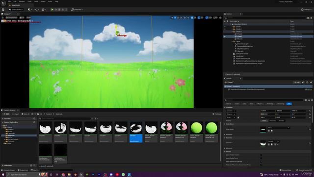Select the All filter tab in Details
The image size is (314, 177).
pyautogui.click(x=289, y=104)
